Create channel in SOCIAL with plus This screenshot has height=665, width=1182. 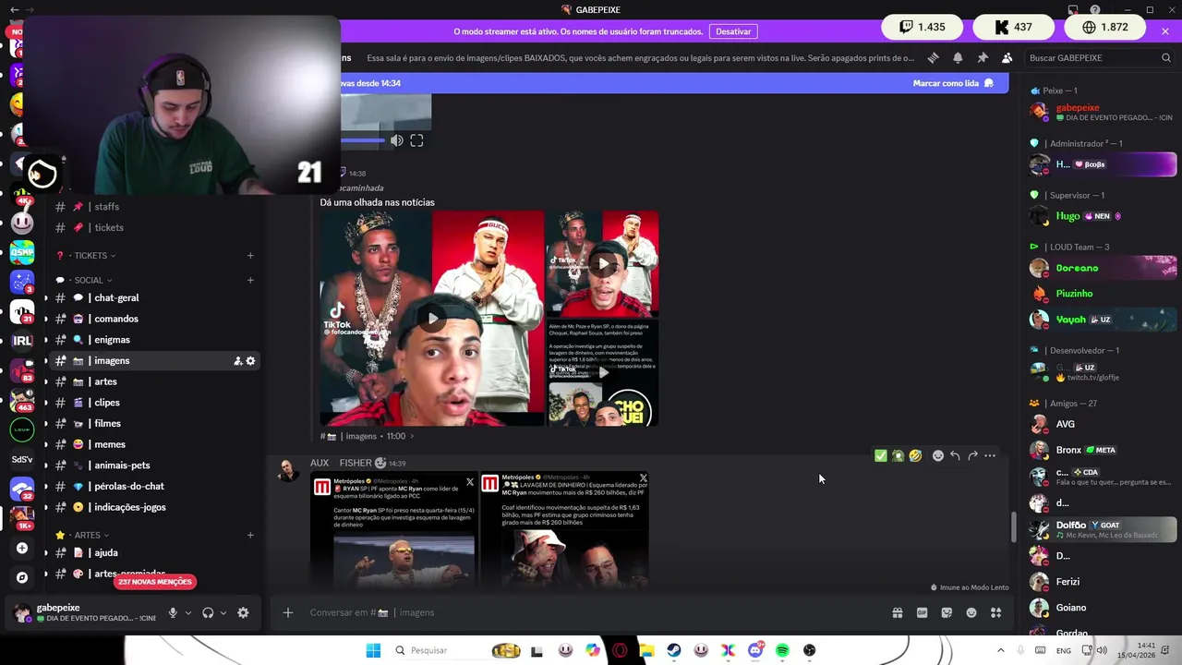coord(250,280)
